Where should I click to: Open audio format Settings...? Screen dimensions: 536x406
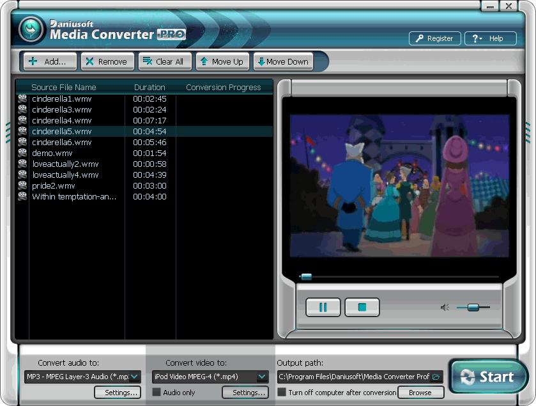pos(118,393)
